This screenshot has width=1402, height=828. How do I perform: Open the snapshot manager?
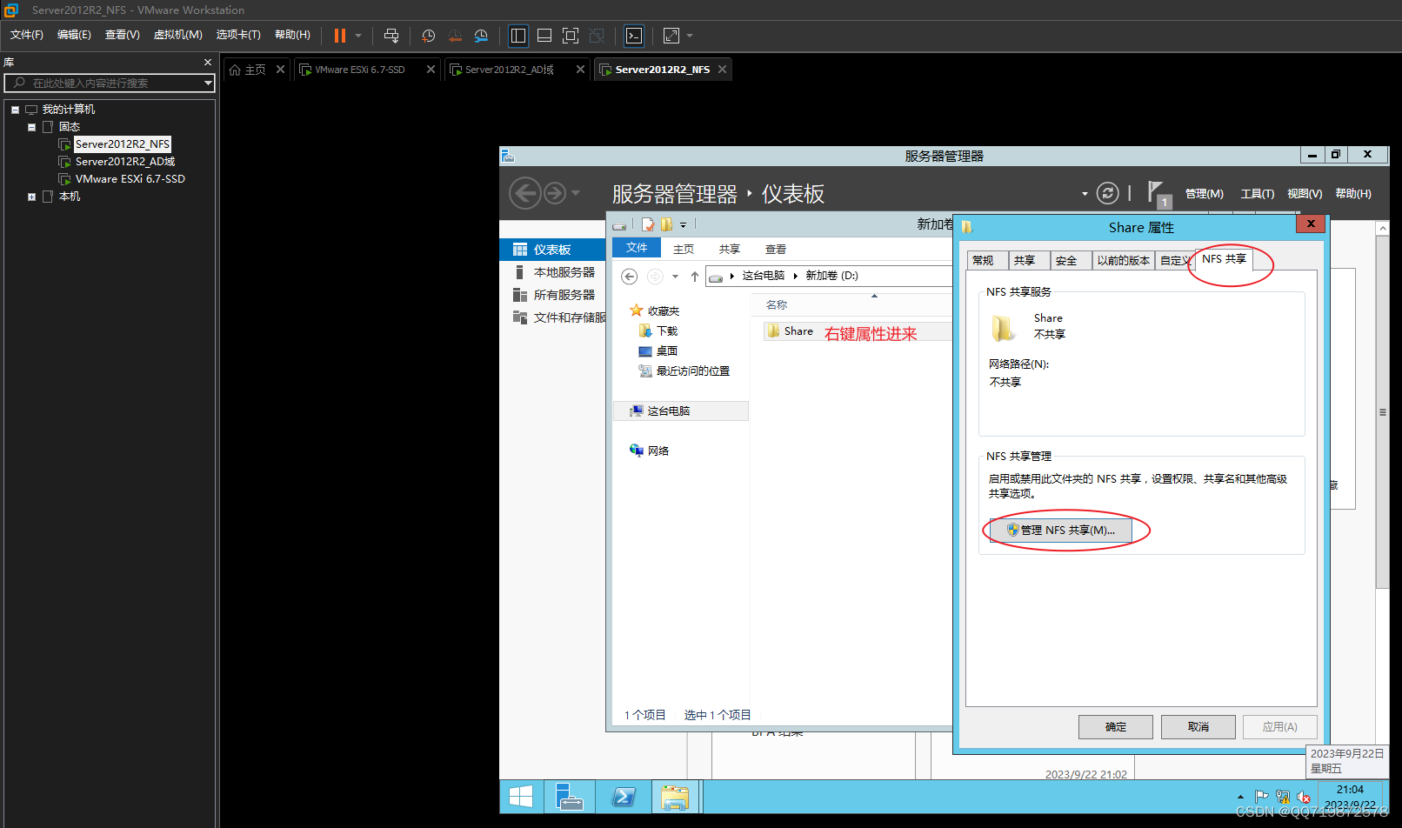click(481, 36)
